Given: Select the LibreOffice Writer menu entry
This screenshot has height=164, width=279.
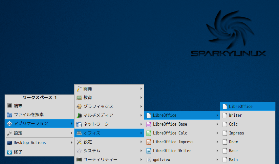Looking at the screenshot, I should click(x=182, y=151).
